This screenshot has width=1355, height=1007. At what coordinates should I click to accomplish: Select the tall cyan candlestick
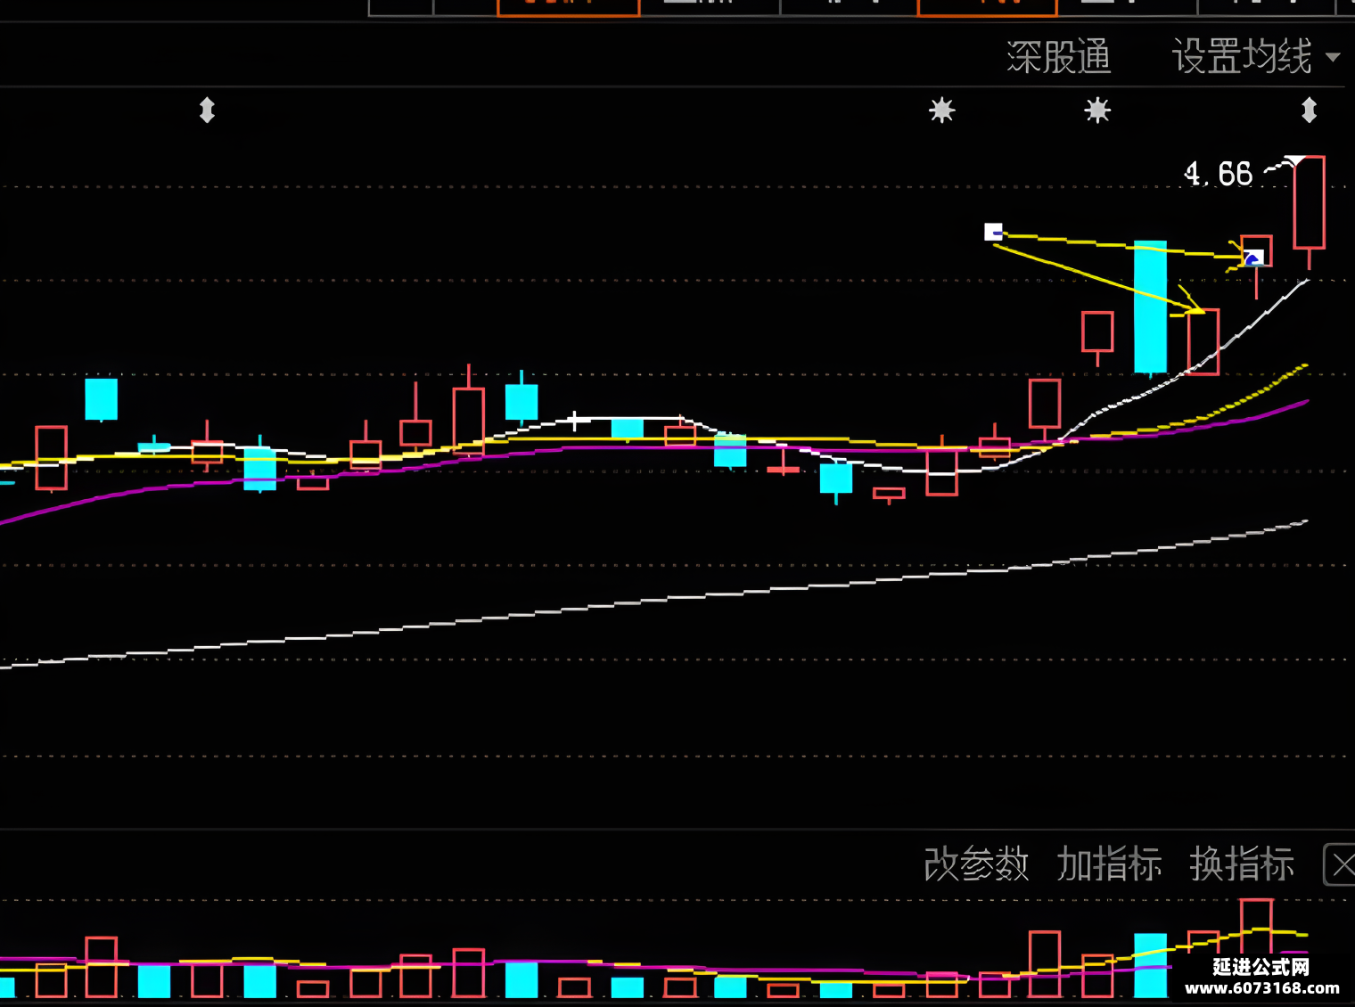coord(1150,307)
